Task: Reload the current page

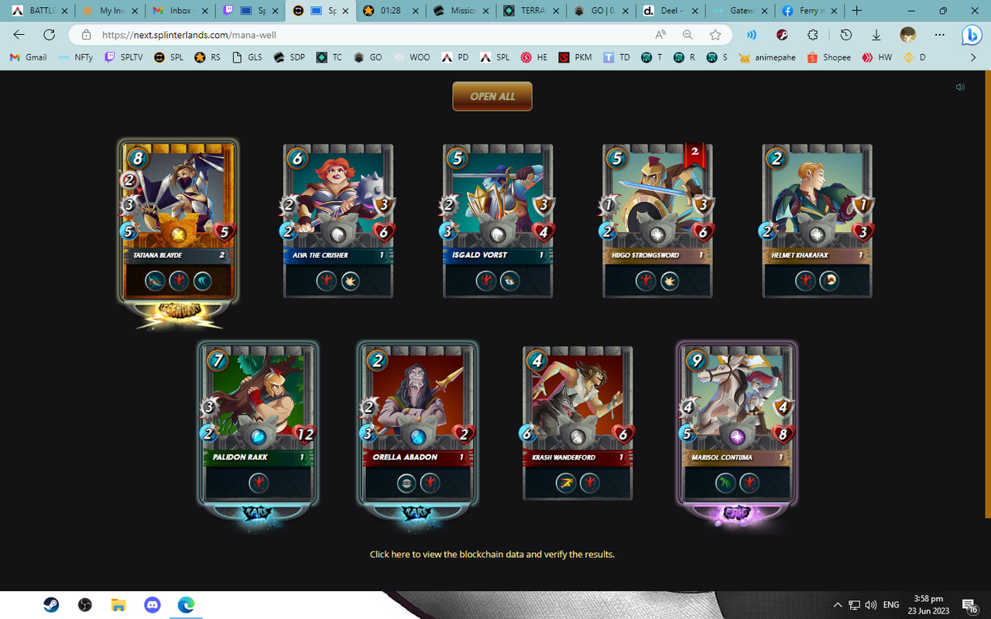Action: pyautogui.click(x=49, y=35)
